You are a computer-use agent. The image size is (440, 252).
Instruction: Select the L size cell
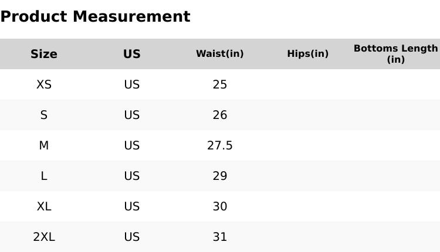(x=44, y=176)
